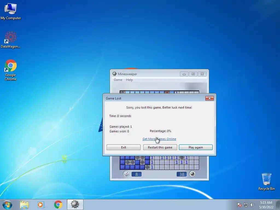
Task: Open My Computer desktop icon
Action: 11,11
